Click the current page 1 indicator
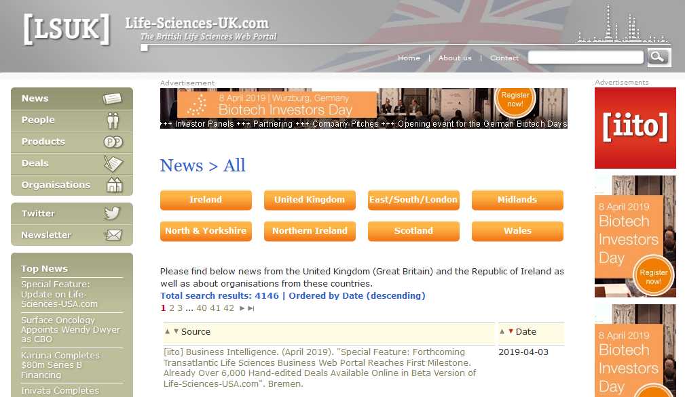The width and height of the screenshot is (685, 397). 163,308
